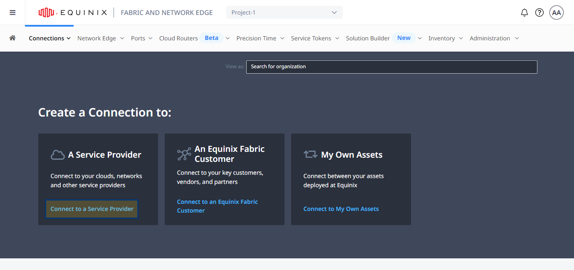The image size is (574, 270).
Task: Click Connect to a Service Provider link
Action: [x=92, y=209]
